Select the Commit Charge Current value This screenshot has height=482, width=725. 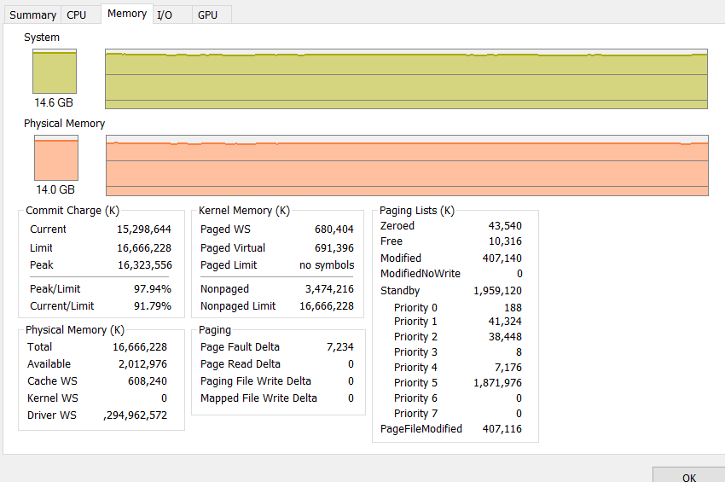coord(143,229)
